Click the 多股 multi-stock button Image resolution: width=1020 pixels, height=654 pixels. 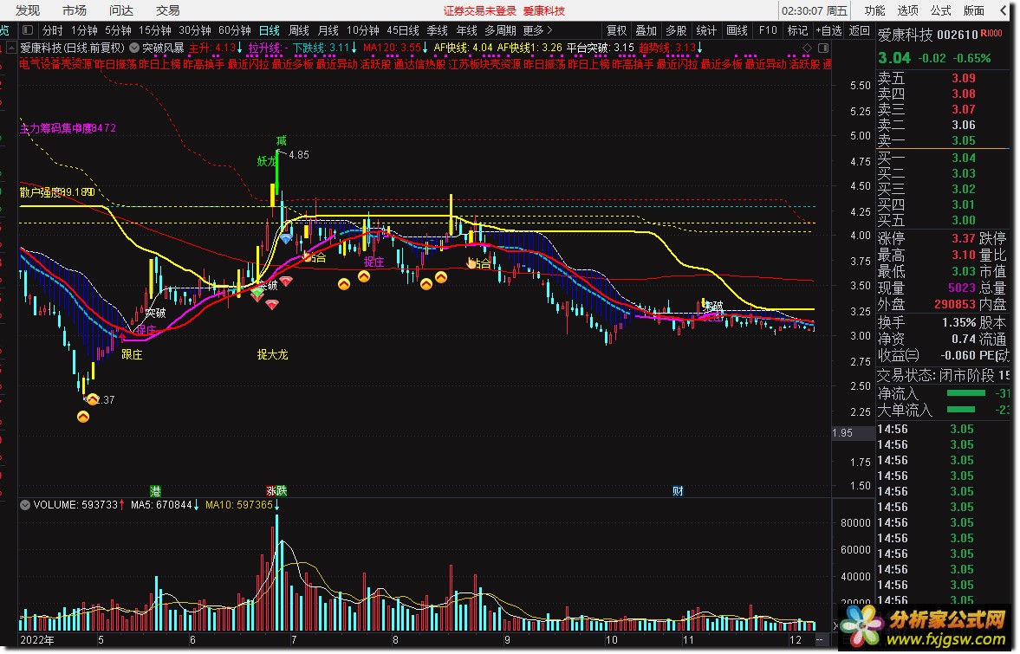click(676, 30)
